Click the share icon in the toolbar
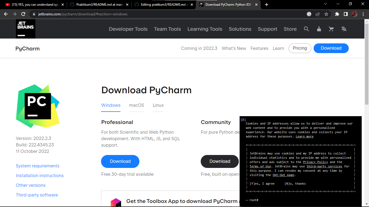 point(318,14)
